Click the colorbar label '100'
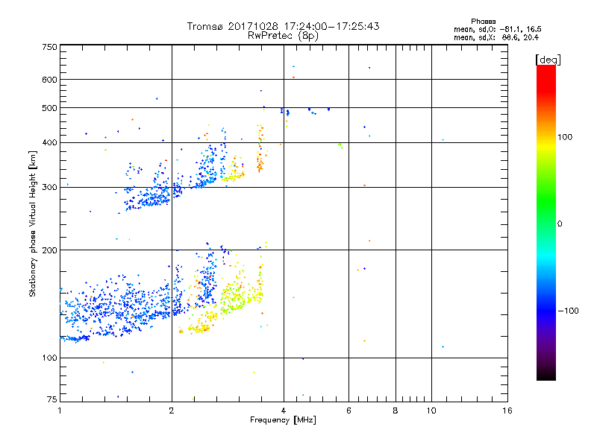 (x=565, y=137)
